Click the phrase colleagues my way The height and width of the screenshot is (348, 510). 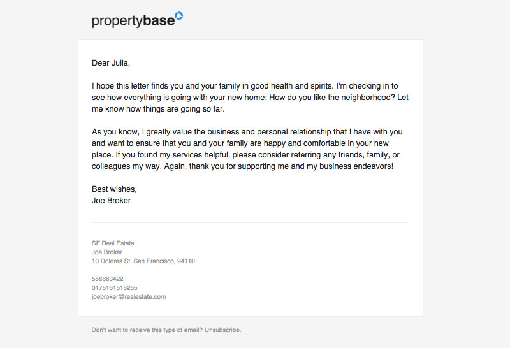[x=126, y=166]
